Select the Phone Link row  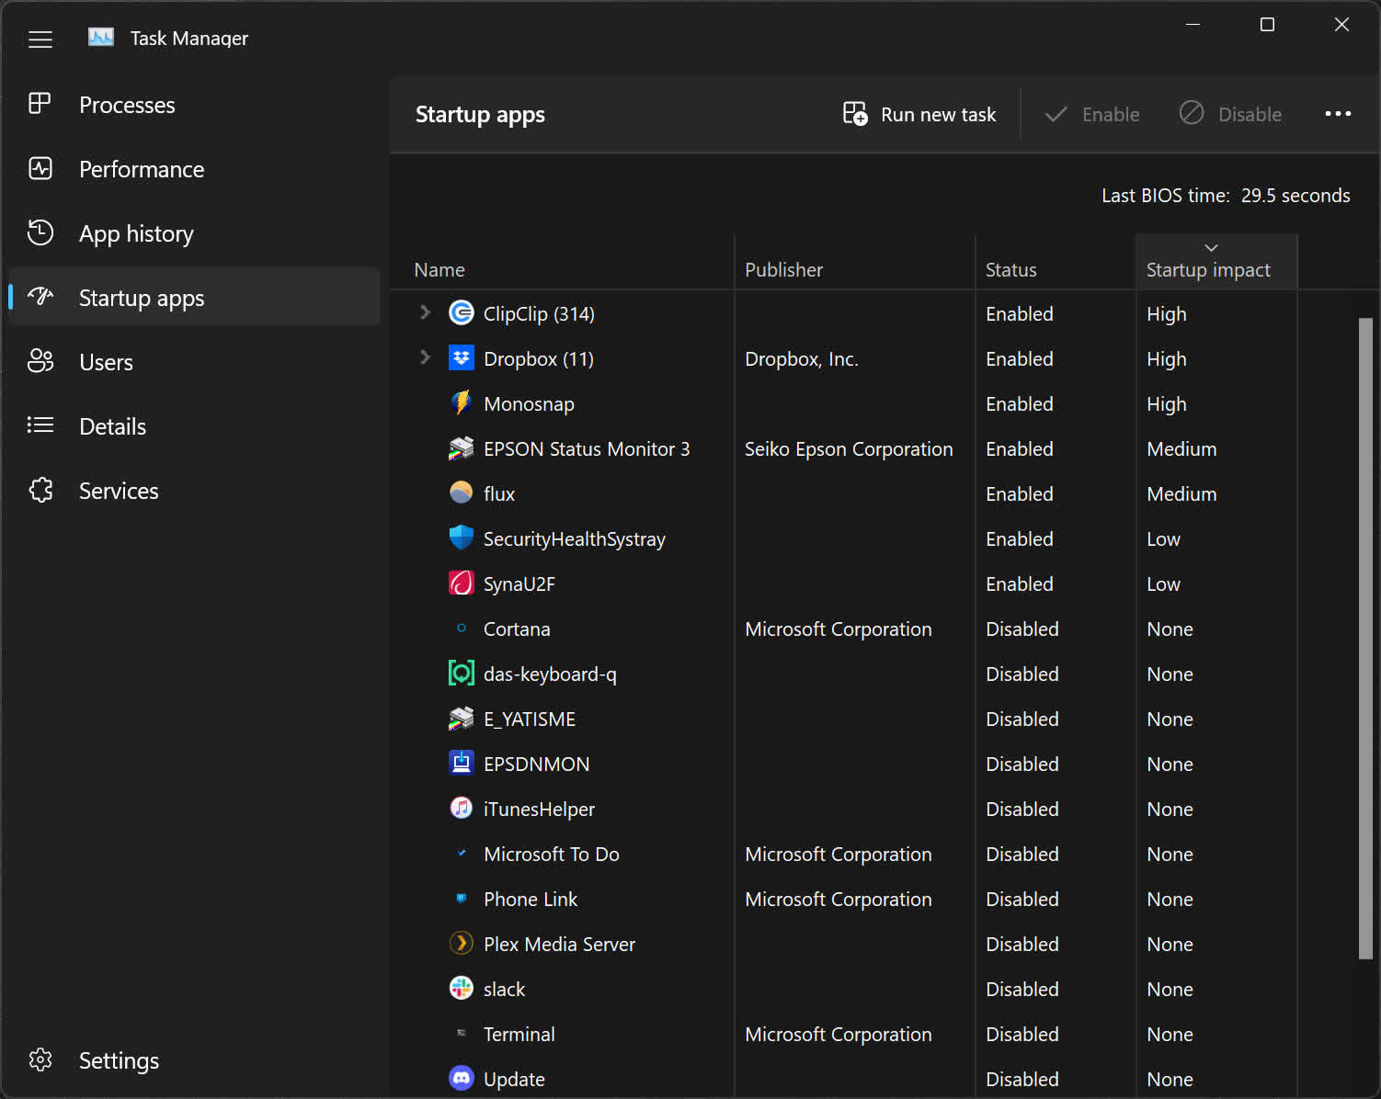[844, 899]
